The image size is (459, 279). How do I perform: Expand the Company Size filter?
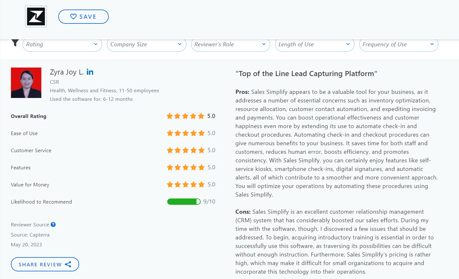[x=146, y=44]
